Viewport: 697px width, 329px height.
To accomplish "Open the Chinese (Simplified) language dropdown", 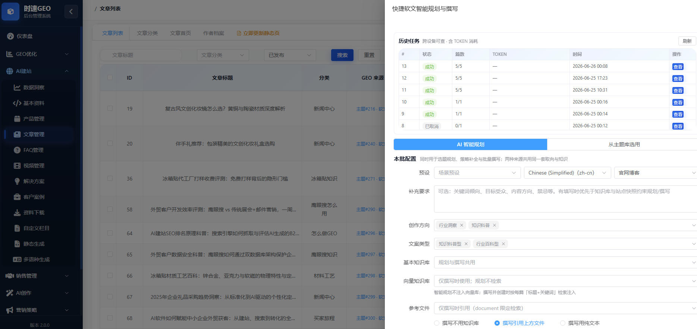I will 567,173.
